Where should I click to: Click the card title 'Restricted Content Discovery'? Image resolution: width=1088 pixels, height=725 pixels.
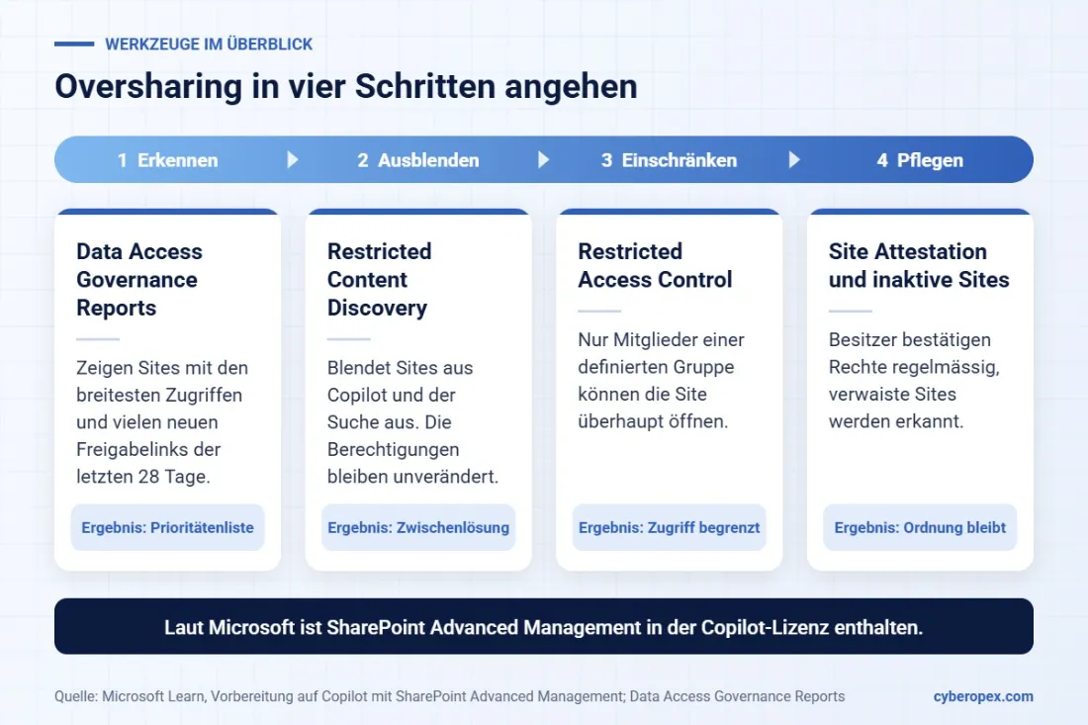tap(379, 280)
